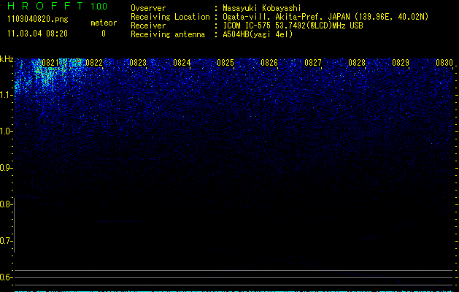
Task: Click the kHz axis unit label
Action: [x=7, y=59]
